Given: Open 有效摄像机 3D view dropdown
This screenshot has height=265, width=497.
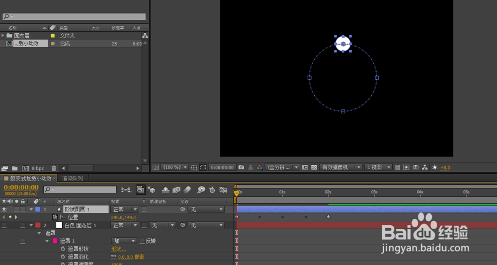Looking at the screenshot, I should click(x=341, y=167).
